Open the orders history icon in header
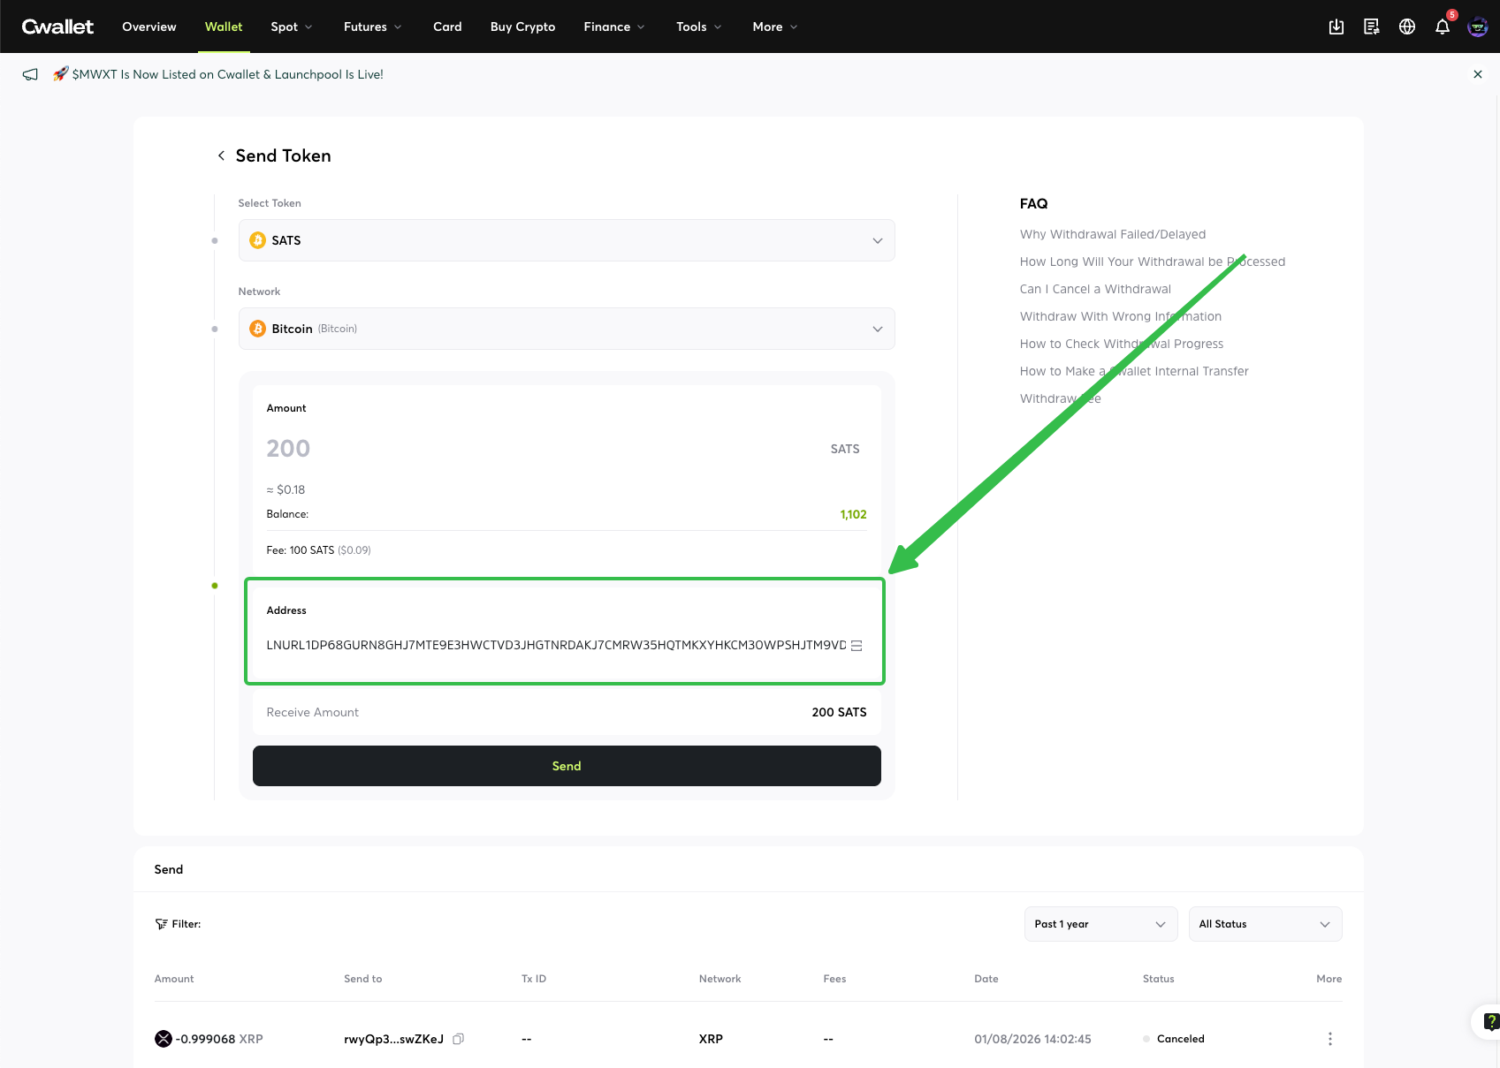This screenshot has height=1068, width=1500. coord(1372,27)
